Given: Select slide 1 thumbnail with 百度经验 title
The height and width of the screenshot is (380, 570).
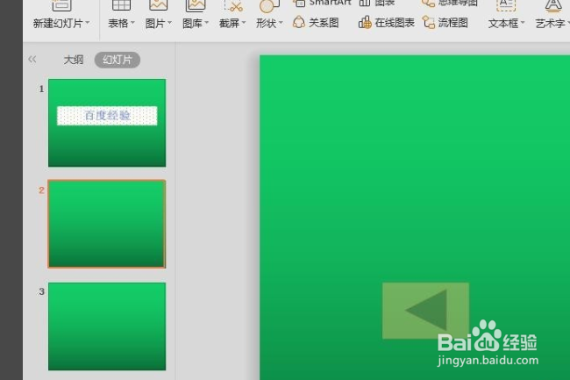Looking at the screenshot, I should pos(107,123).
